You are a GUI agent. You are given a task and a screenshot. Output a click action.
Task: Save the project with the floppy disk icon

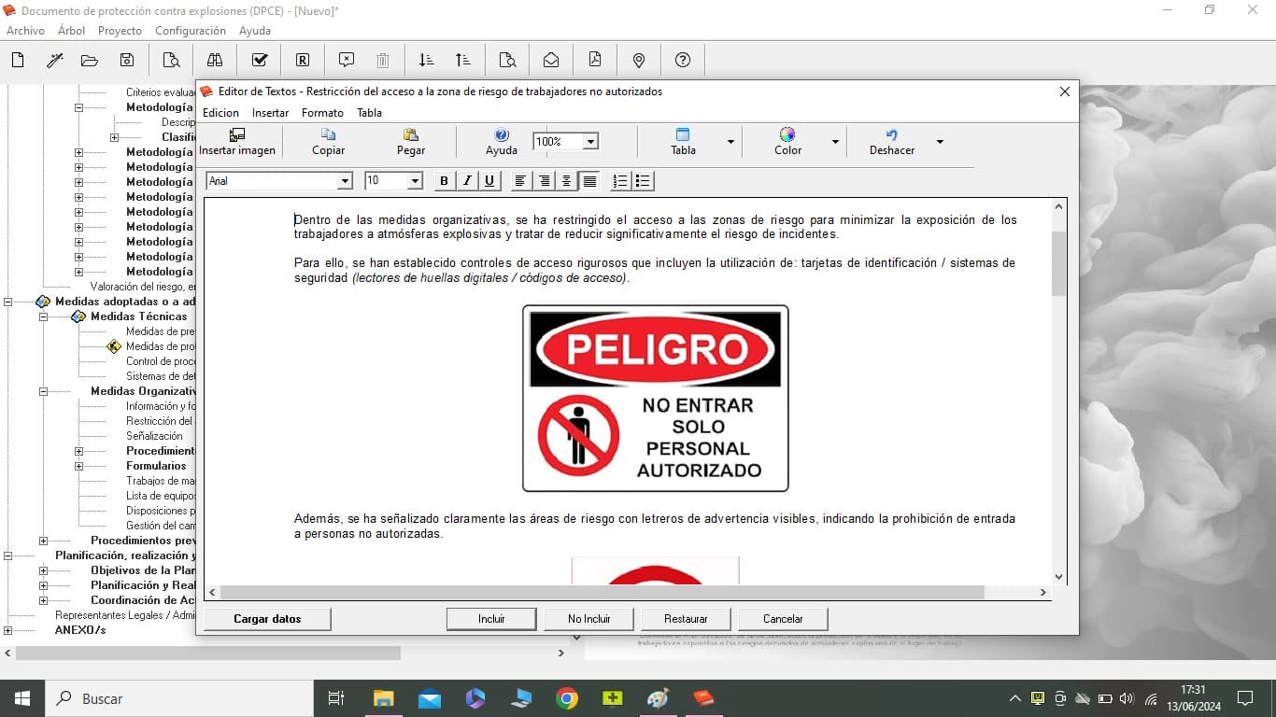pos(127,60)
